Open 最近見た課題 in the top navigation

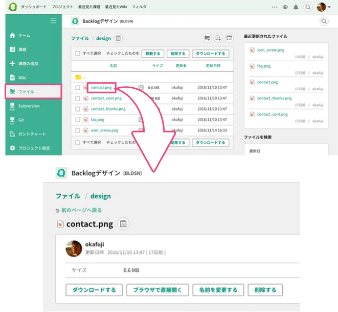[89, 7]
